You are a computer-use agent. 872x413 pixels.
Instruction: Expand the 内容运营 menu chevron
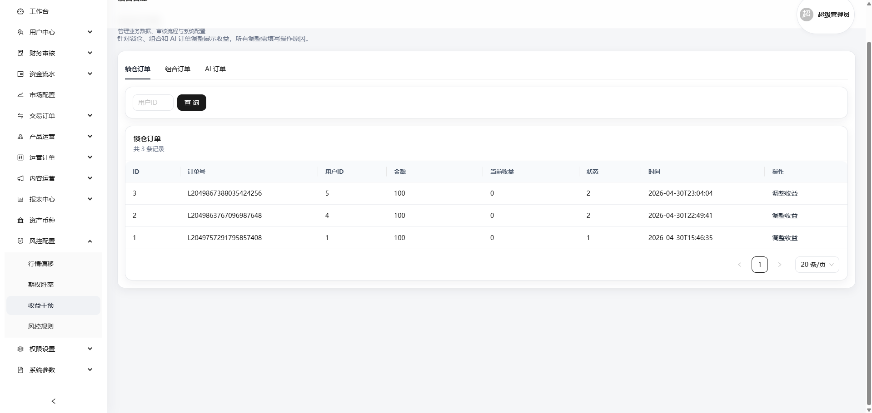[90, 178]
